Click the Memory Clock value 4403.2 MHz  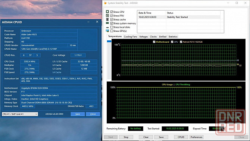[x=28, y=106]
